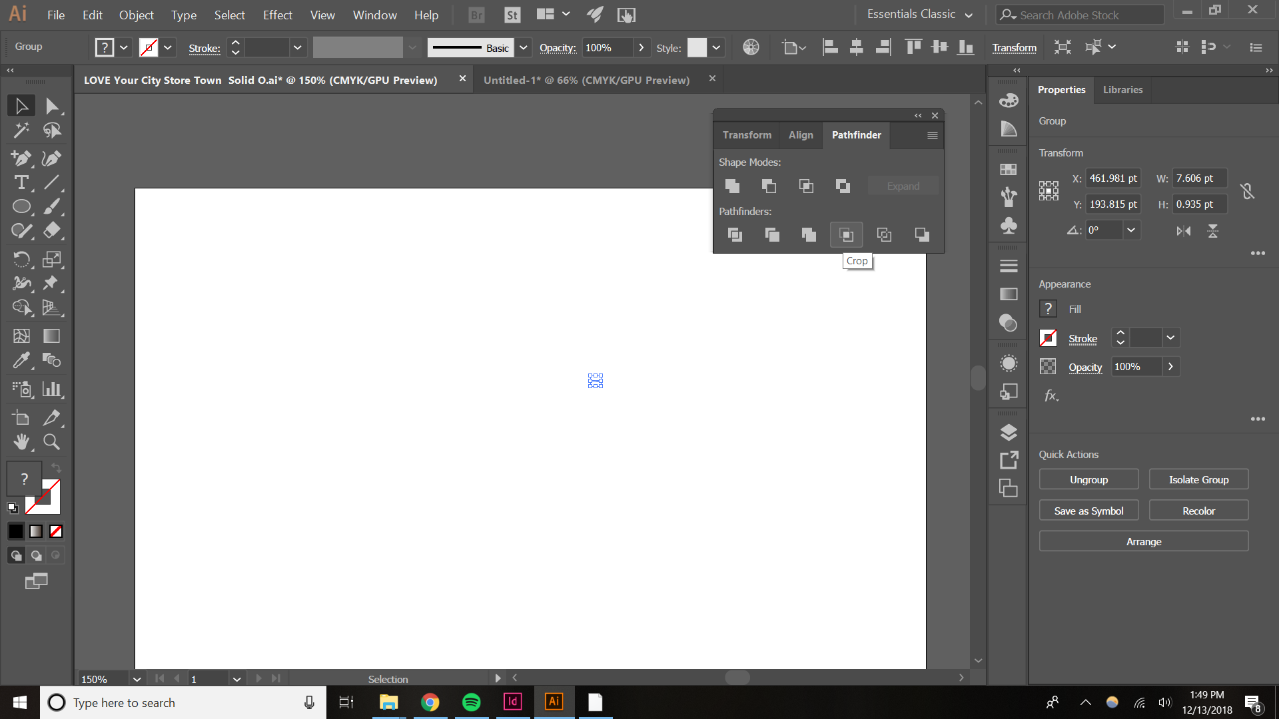Viewport: 1279px width, 719px height.
Task: Open the Essentials Classic workspace switcher
Action: 919,14
